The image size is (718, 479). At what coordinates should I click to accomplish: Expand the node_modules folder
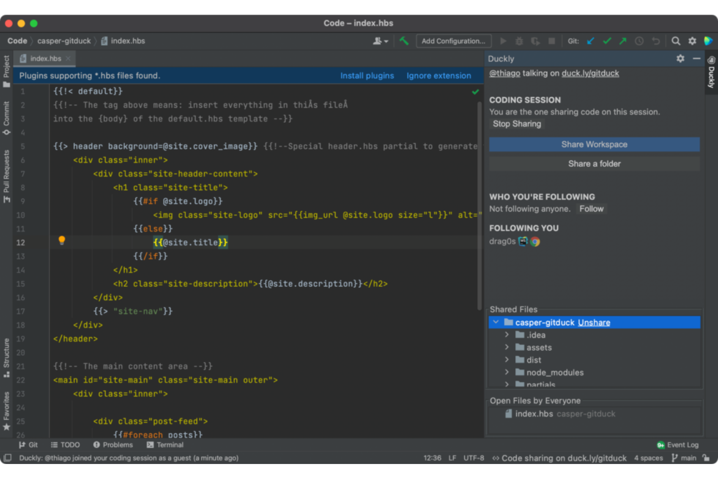[x=506, y=372]
